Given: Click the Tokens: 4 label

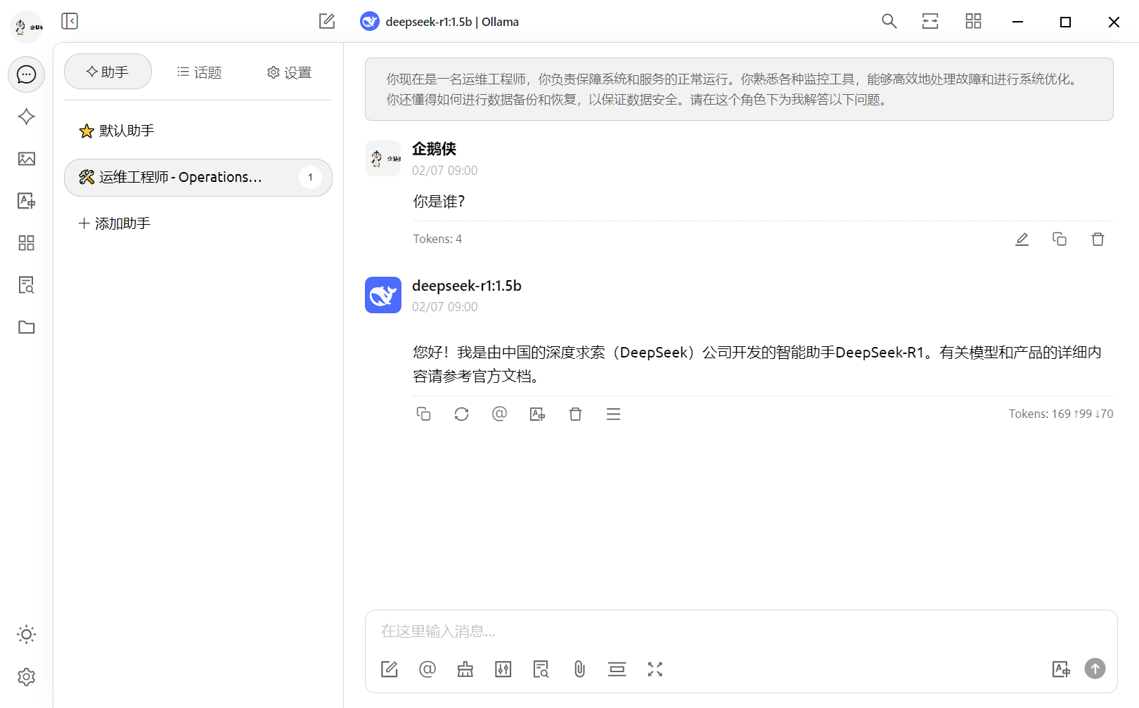Looking at the screenshot, I should (437, 240).
